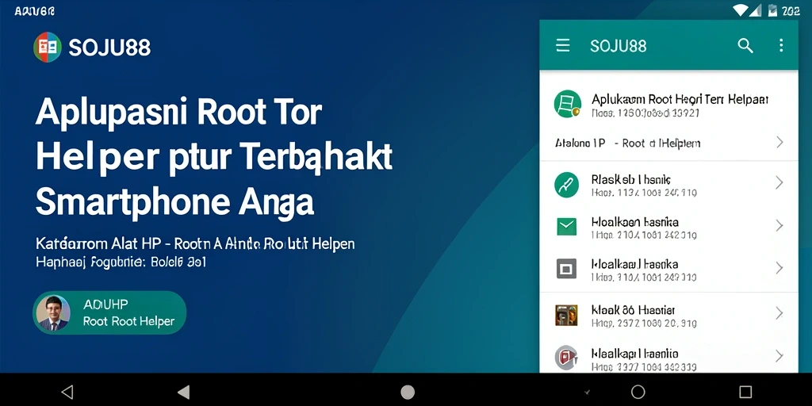Click the 'Smartphone Anga' headline
812x406 pixels.
point(175,201)
